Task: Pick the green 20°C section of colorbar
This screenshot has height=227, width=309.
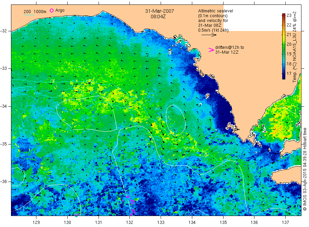Action: 284,44
